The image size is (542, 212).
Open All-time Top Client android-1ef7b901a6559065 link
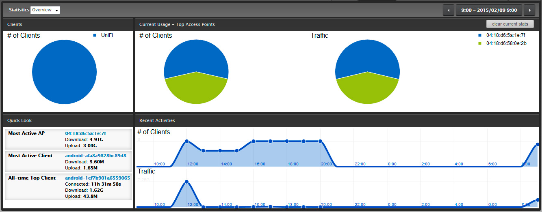(x=98, y=178)
